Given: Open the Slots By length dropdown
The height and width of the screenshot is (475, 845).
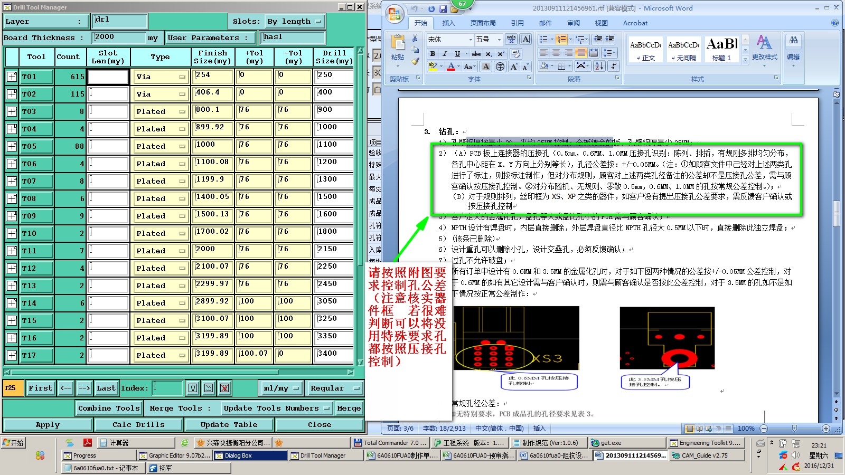Looking at the screenshot, I should pos(294,22).
